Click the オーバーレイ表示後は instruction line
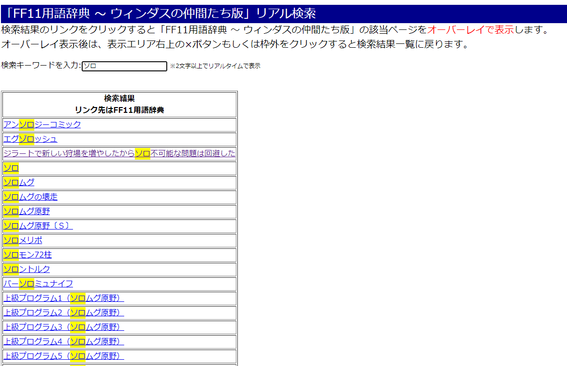Image resolution: width=567 pixels, height=366 pixels. [235, 44]
